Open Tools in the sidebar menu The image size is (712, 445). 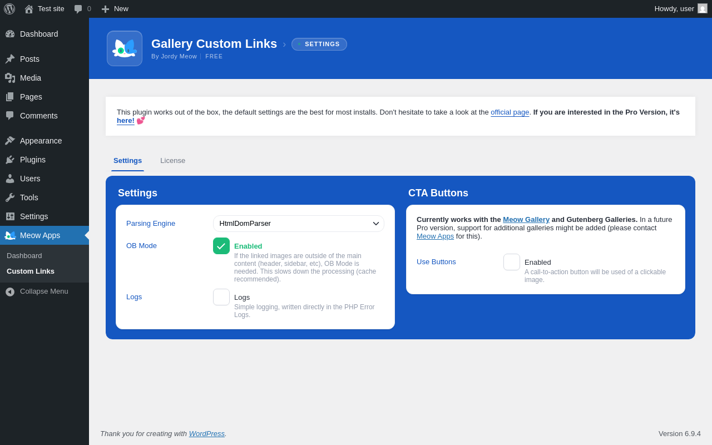pos(44,197)
